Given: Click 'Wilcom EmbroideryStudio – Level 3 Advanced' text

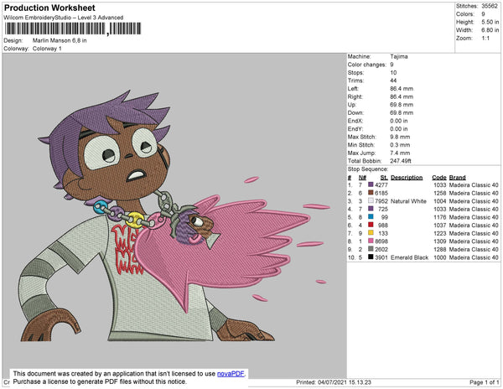Looking at the screenshot, I should point(64,18).
